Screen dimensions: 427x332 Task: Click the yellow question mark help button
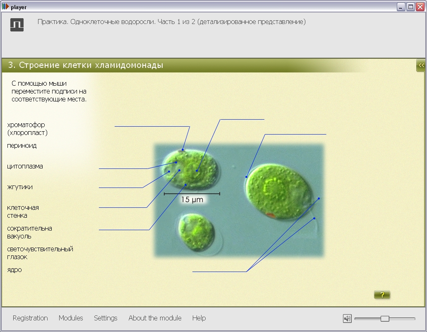[x=382, y=295]
